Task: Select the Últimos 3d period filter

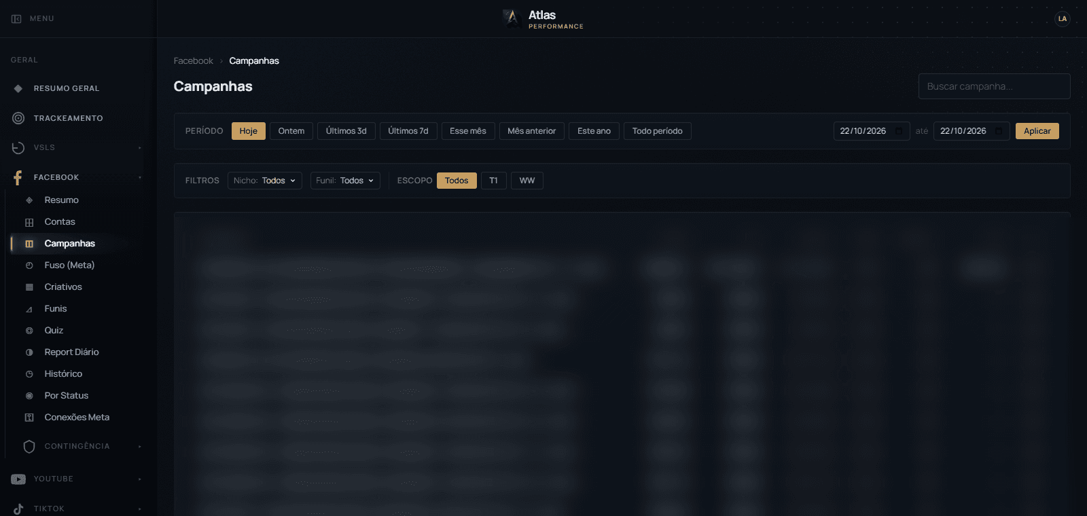Action: (x=346, y=131)
